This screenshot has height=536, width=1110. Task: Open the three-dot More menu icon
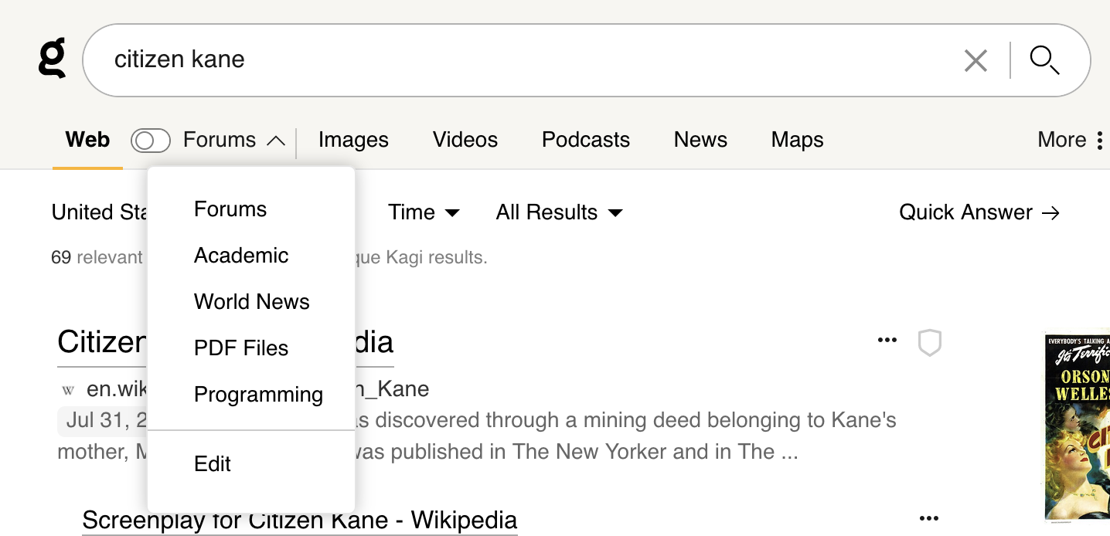point(1099,140)
